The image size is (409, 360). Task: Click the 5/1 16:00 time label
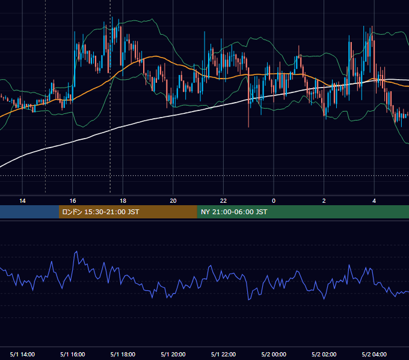click(73, 354)
